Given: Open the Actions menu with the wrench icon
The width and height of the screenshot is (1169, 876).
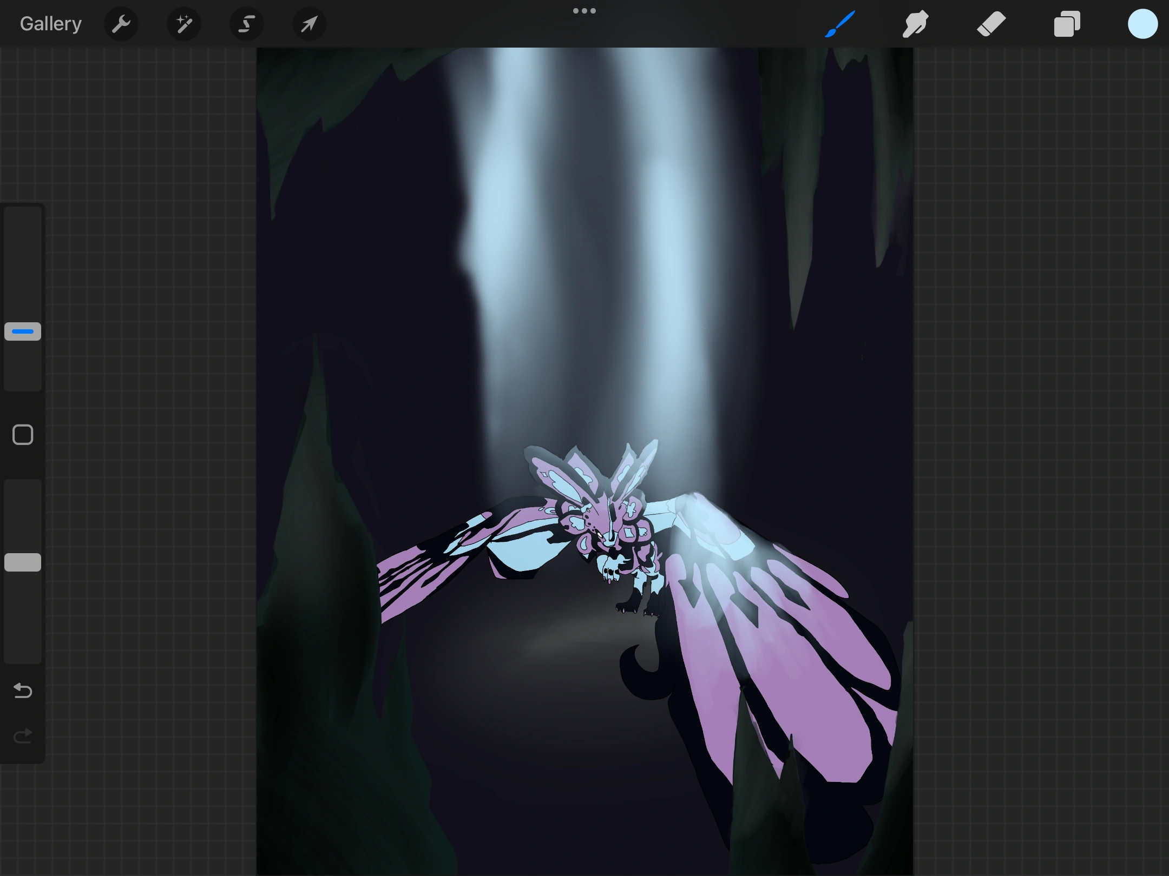Looking at the screenshot, I should click(121, 24).
